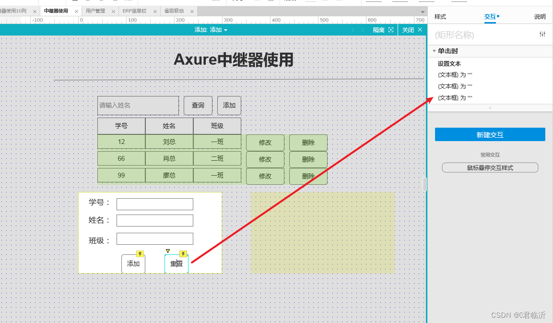Select the Axure中继器使用 title text

coord(234,60)
